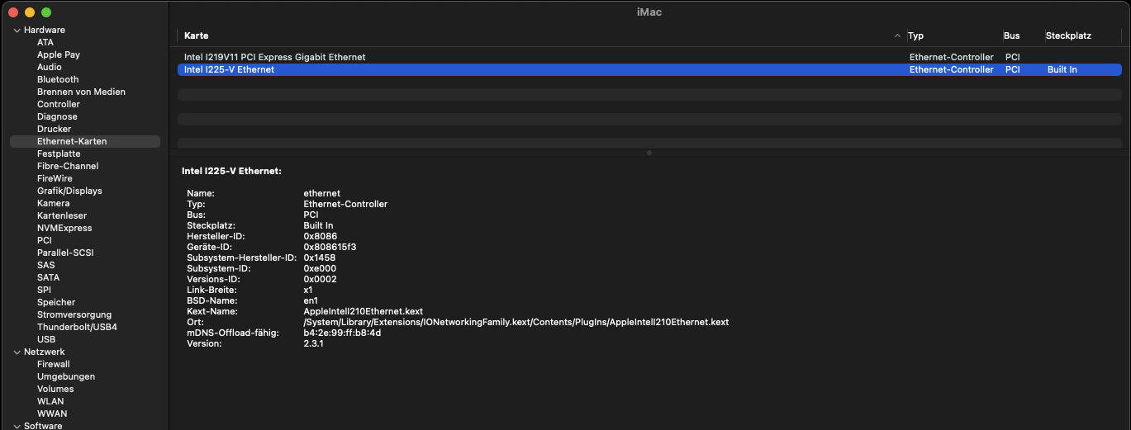Image resolution: width=1131 pixels, height=430 pixels.
Task: Open the Audio hardware category
Action: tap(50, 67)
